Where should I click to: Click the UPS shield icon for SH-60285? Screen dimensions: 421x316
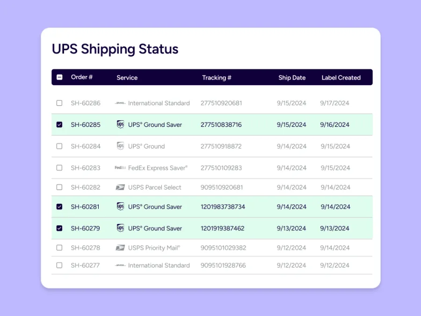(120, 125)
